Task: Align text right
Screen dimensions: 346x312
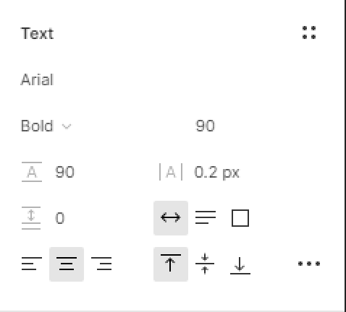Action: click(x=101, y=264)
